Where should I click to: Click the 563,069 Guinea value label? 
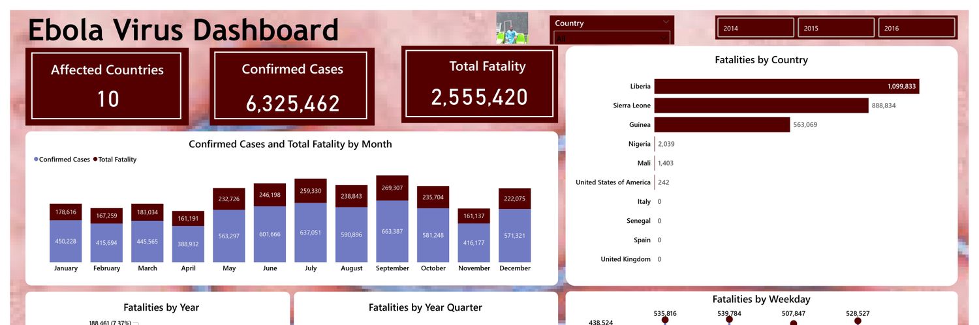805,124
